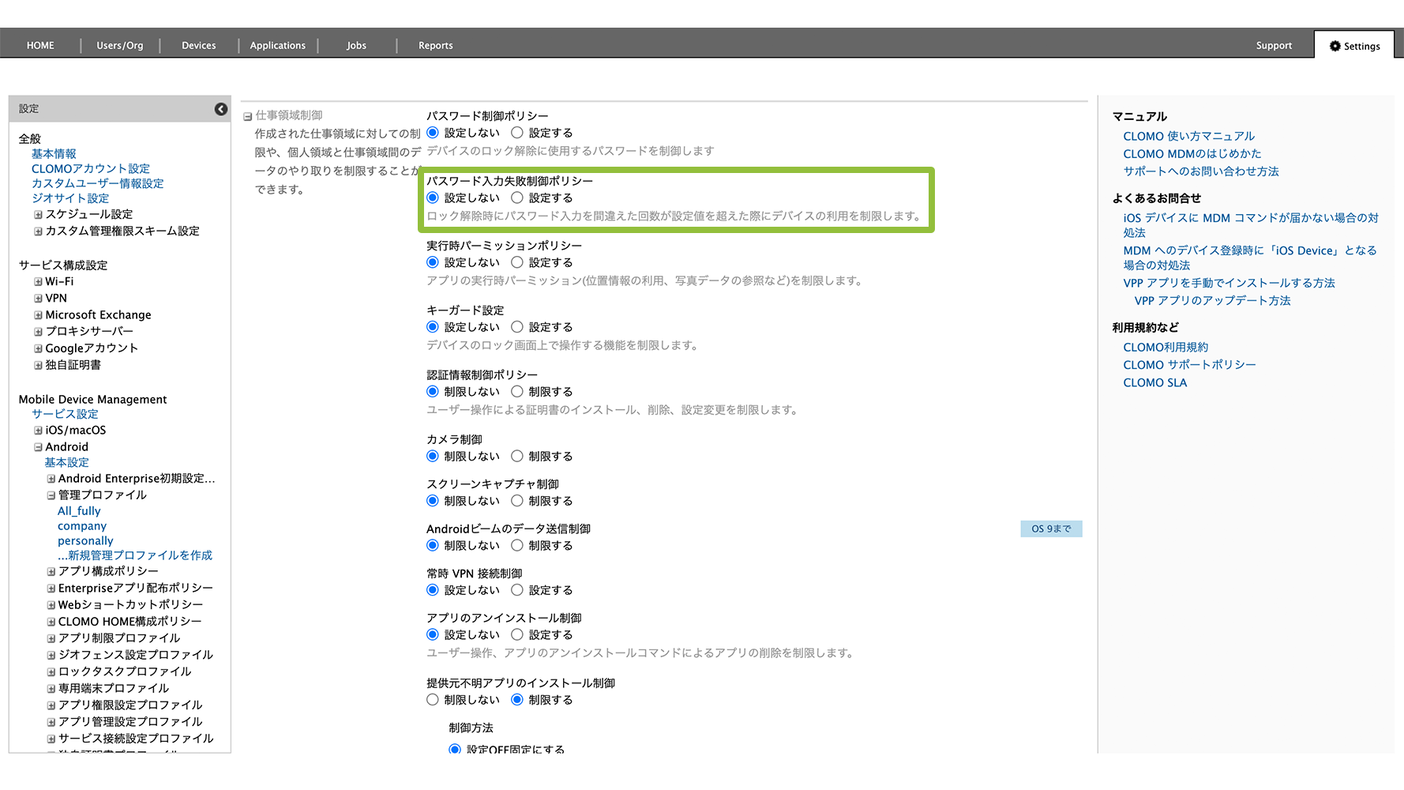Select 制限する for カメラ制御
Screen dimensions: 1404x790
point(517,456)
